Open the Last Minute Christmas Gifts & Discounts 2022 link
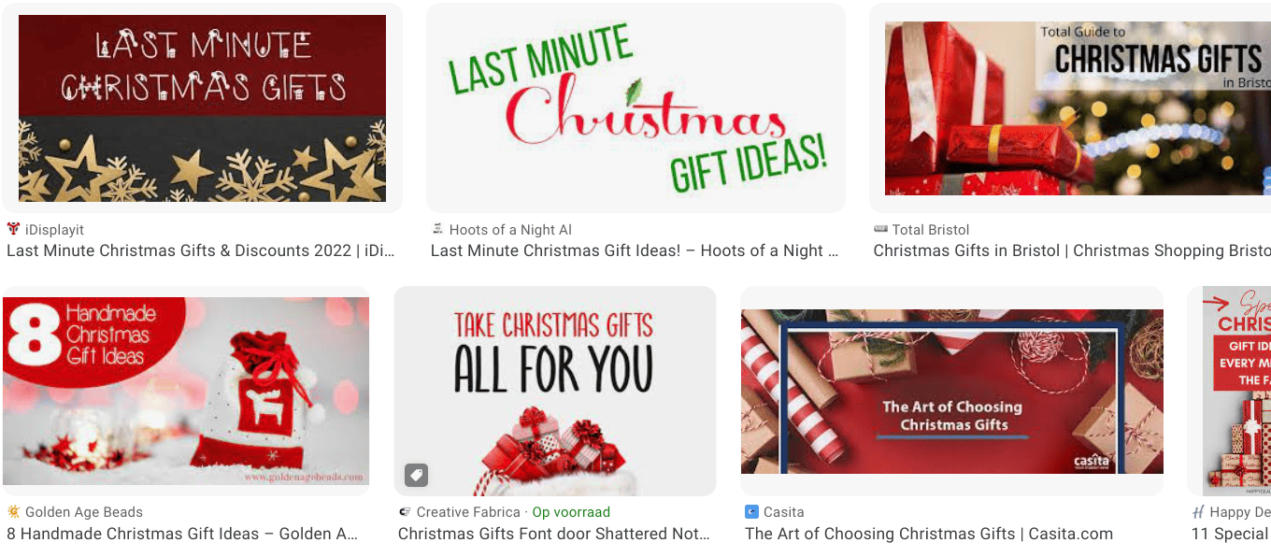1271x557 pixels. [201, 250]
